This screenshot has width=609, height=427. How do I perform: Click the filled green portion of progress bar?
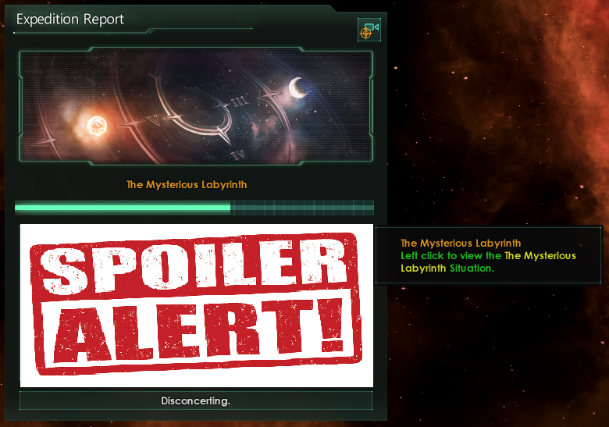[123, 208]
